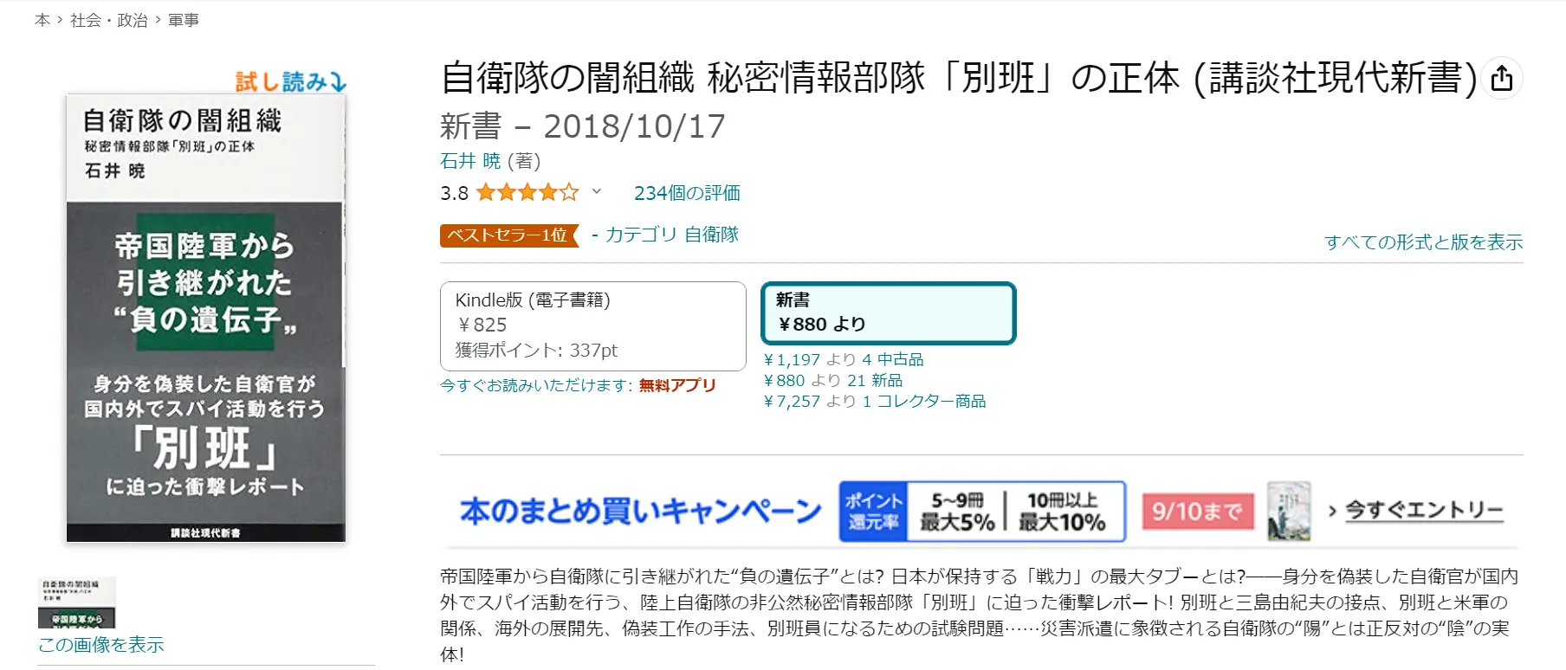Viewport: 1566px width, 670px height.
Task: Open the 21 新品 offers link
Action: tap(874, 380)
